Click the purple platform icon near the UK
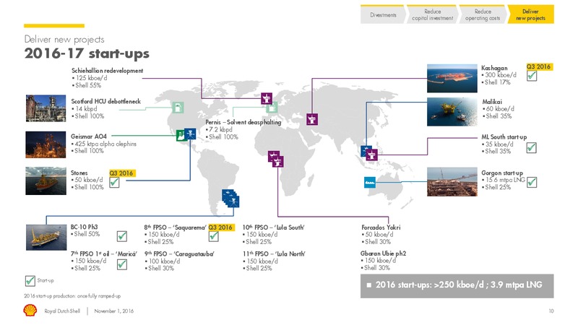 pos(267,98)
